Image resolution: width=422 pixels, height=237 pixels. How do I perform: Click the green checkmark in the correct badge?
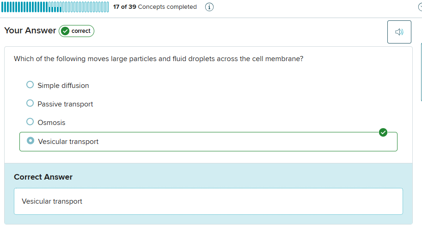pos(65,31)
